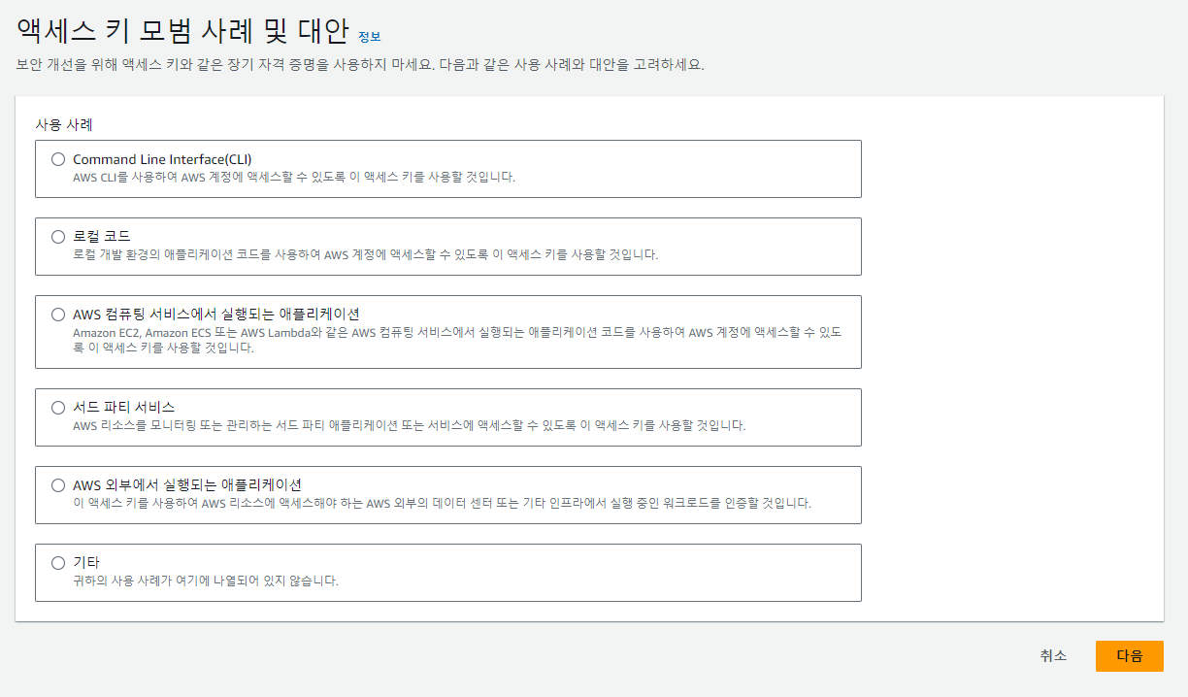Open the 정보 link beside the title

click(x=369, y=37)
